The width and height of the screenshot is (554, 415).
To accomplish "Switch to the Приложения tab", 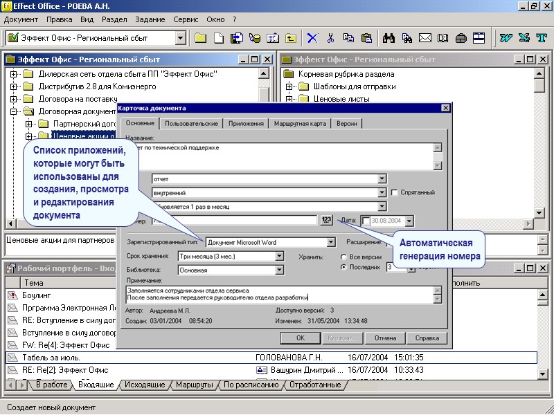I will (x=246, y=124).
